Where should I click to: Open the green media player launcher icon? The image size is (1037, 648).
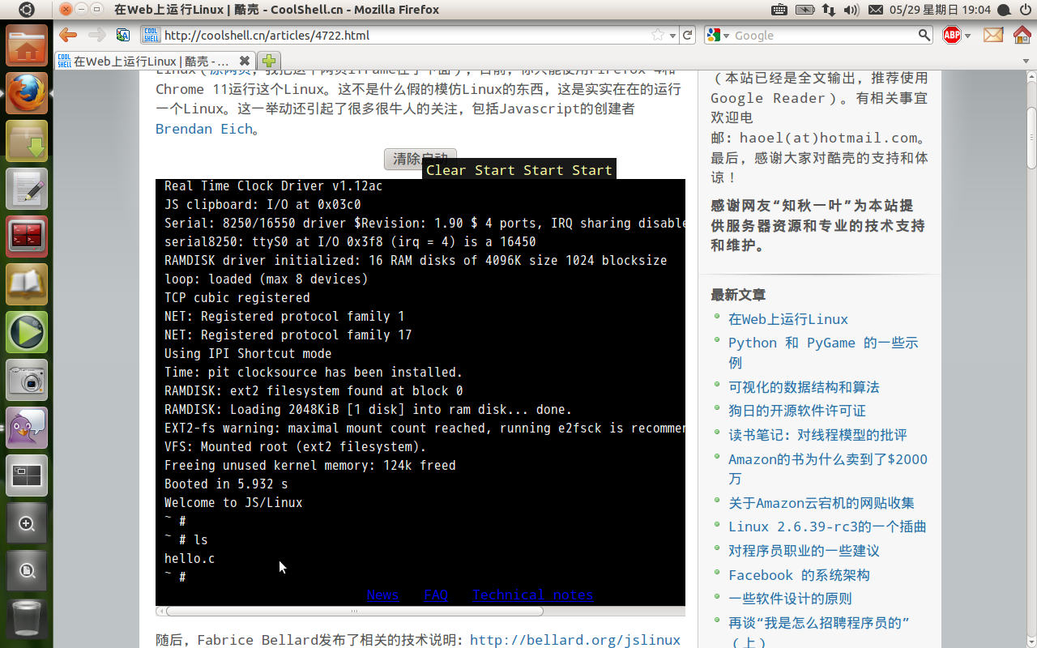(27, 332)
